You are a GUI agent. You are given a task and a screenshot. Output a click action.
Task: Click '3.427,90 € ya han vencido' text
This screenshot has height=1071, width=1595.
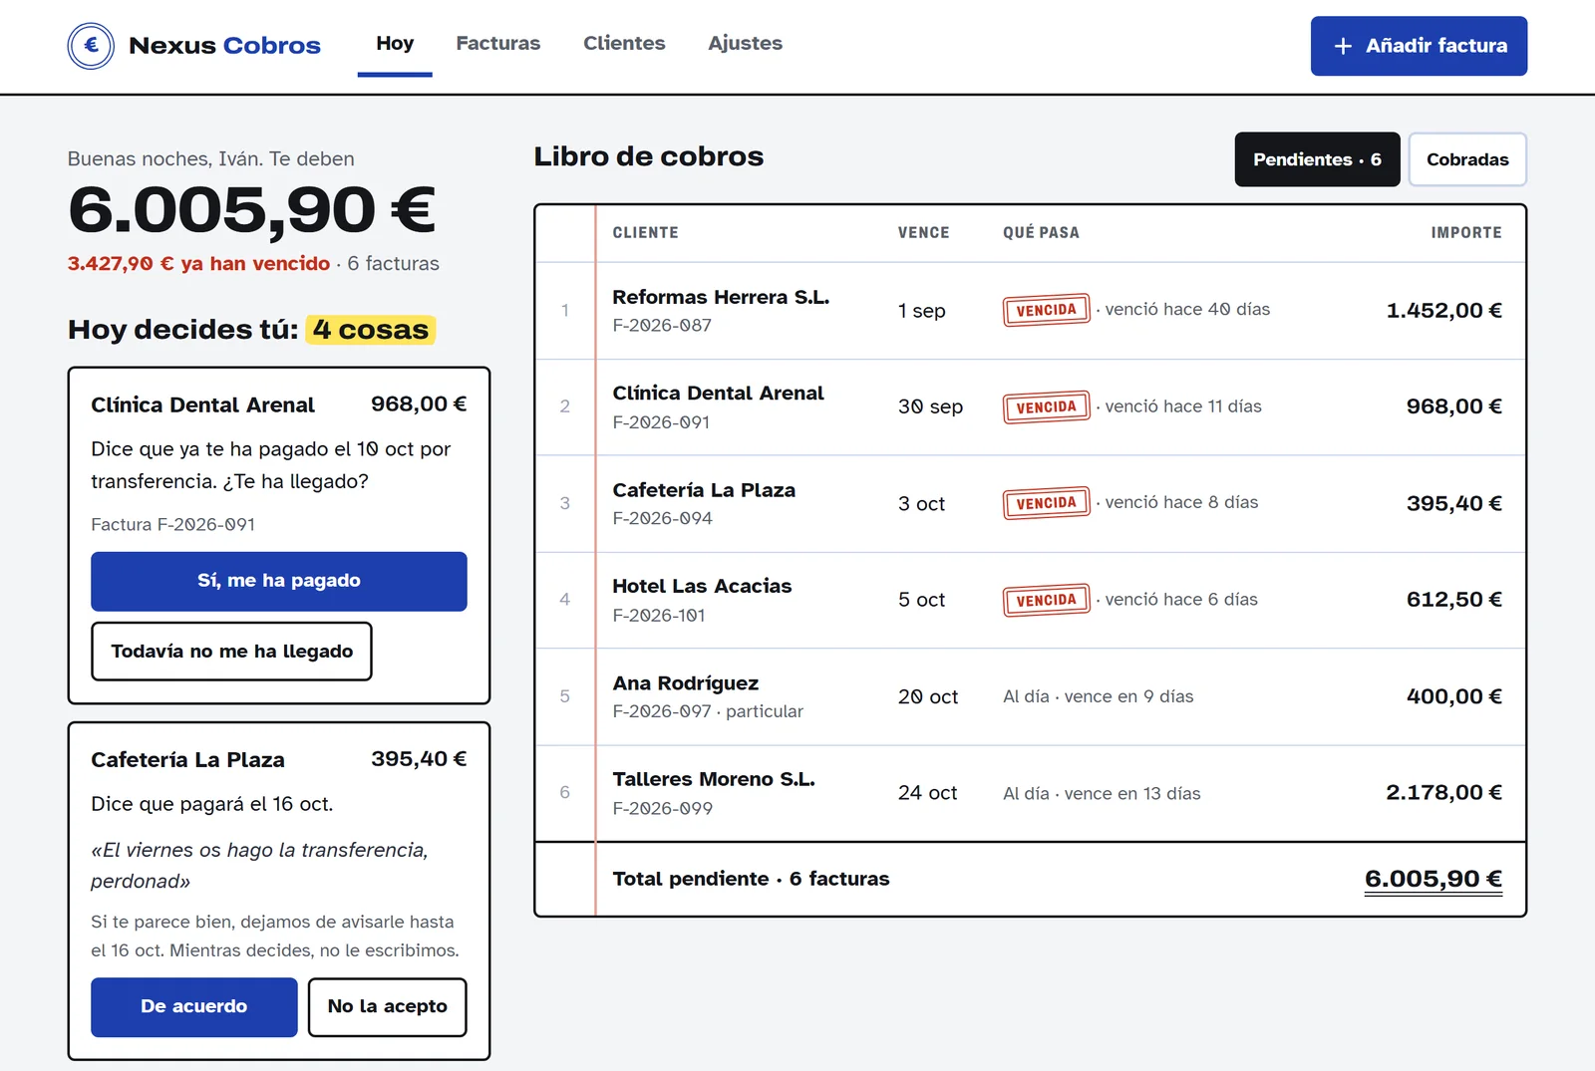pyautogui.click(x=198, y=263)
